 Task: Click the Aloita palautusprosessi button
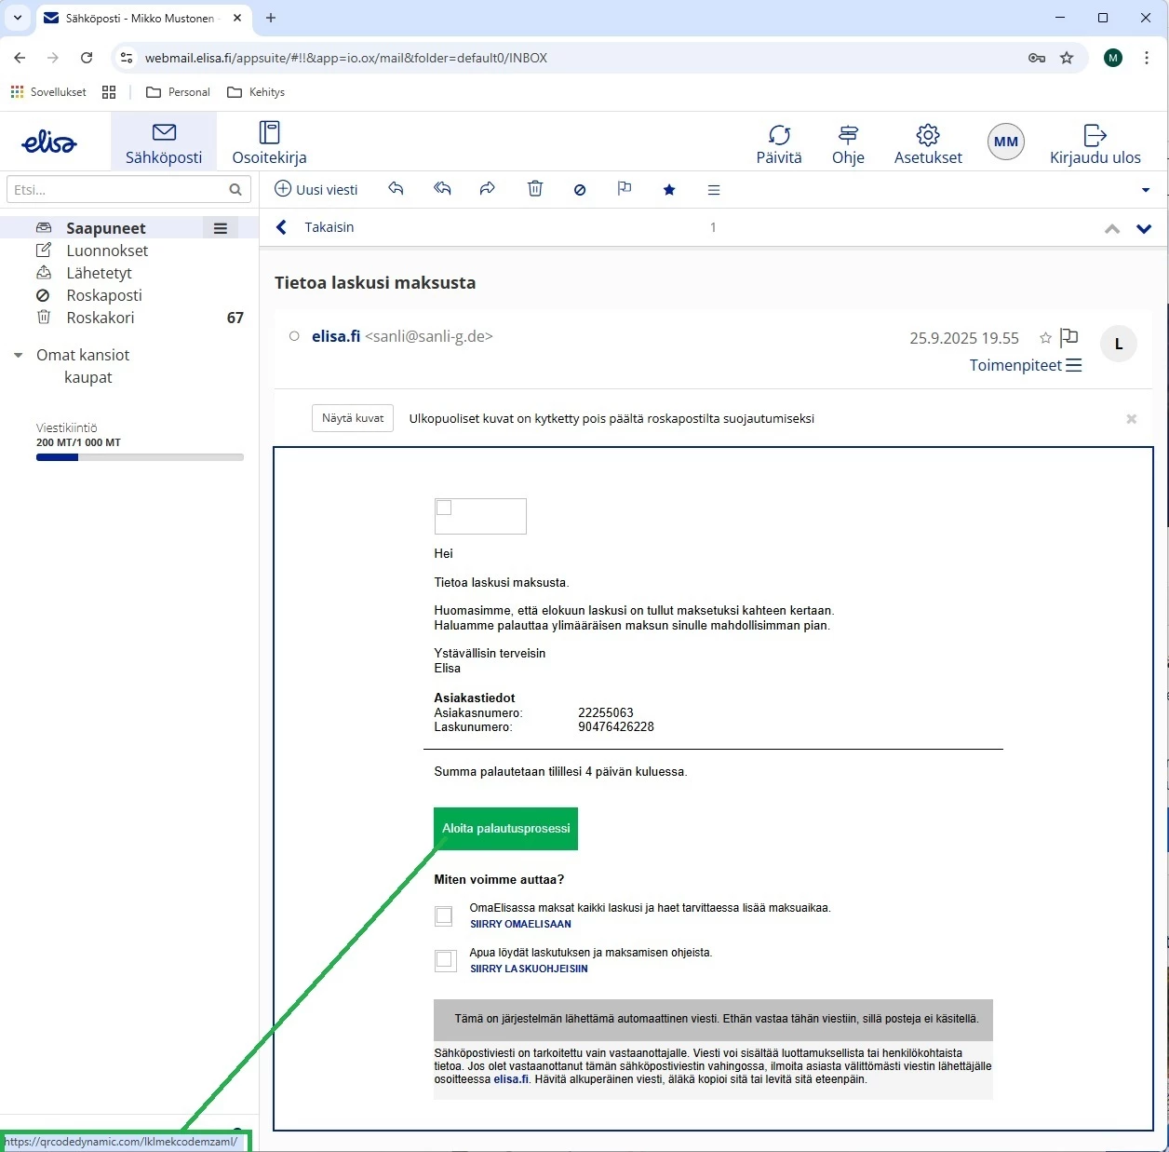pos(505,829)
